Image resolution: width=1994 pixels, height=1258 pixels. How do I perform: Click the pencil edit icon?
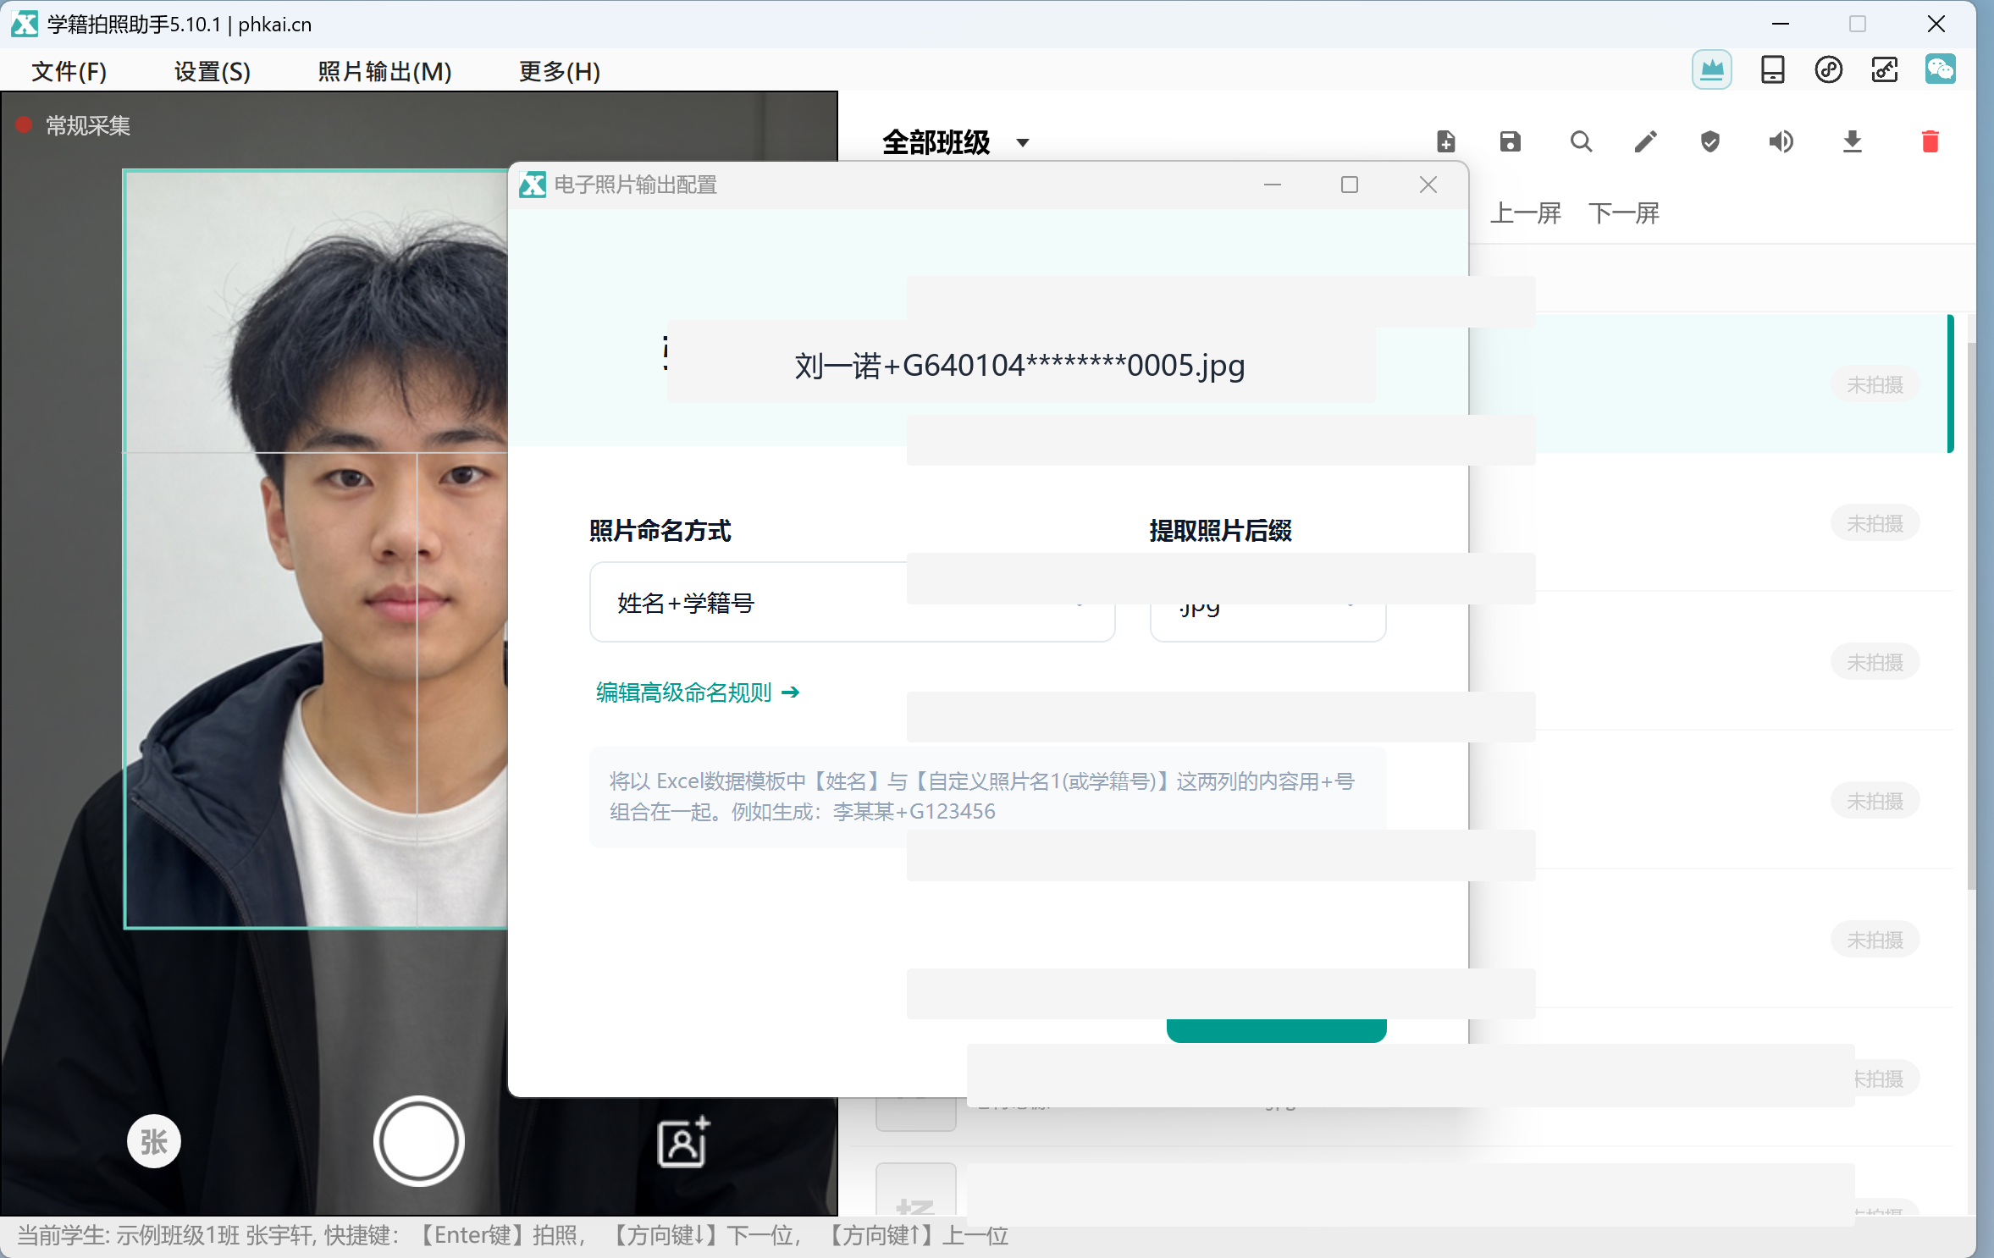click(x=1645, y=141)
